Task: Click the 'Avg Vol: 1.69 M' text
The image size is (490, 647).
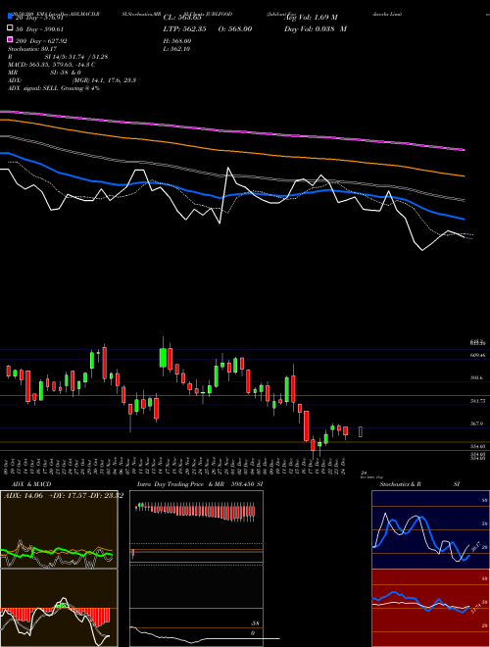Action: [x=310, y=17]
